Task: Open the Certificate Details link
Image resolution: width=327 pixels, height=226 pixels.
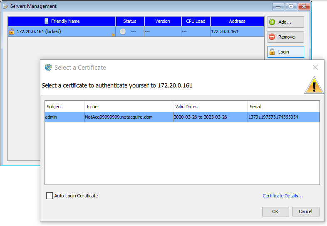Action: [x=282, y=196]
